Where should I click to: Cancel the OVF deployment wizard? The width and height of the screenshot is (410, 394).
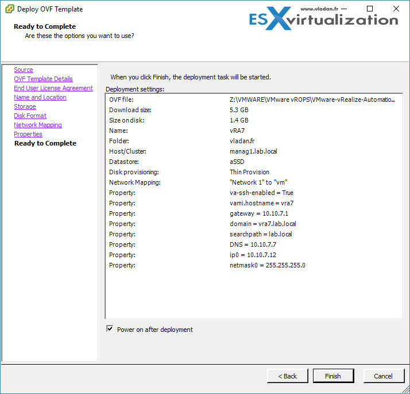pos(384,376)
